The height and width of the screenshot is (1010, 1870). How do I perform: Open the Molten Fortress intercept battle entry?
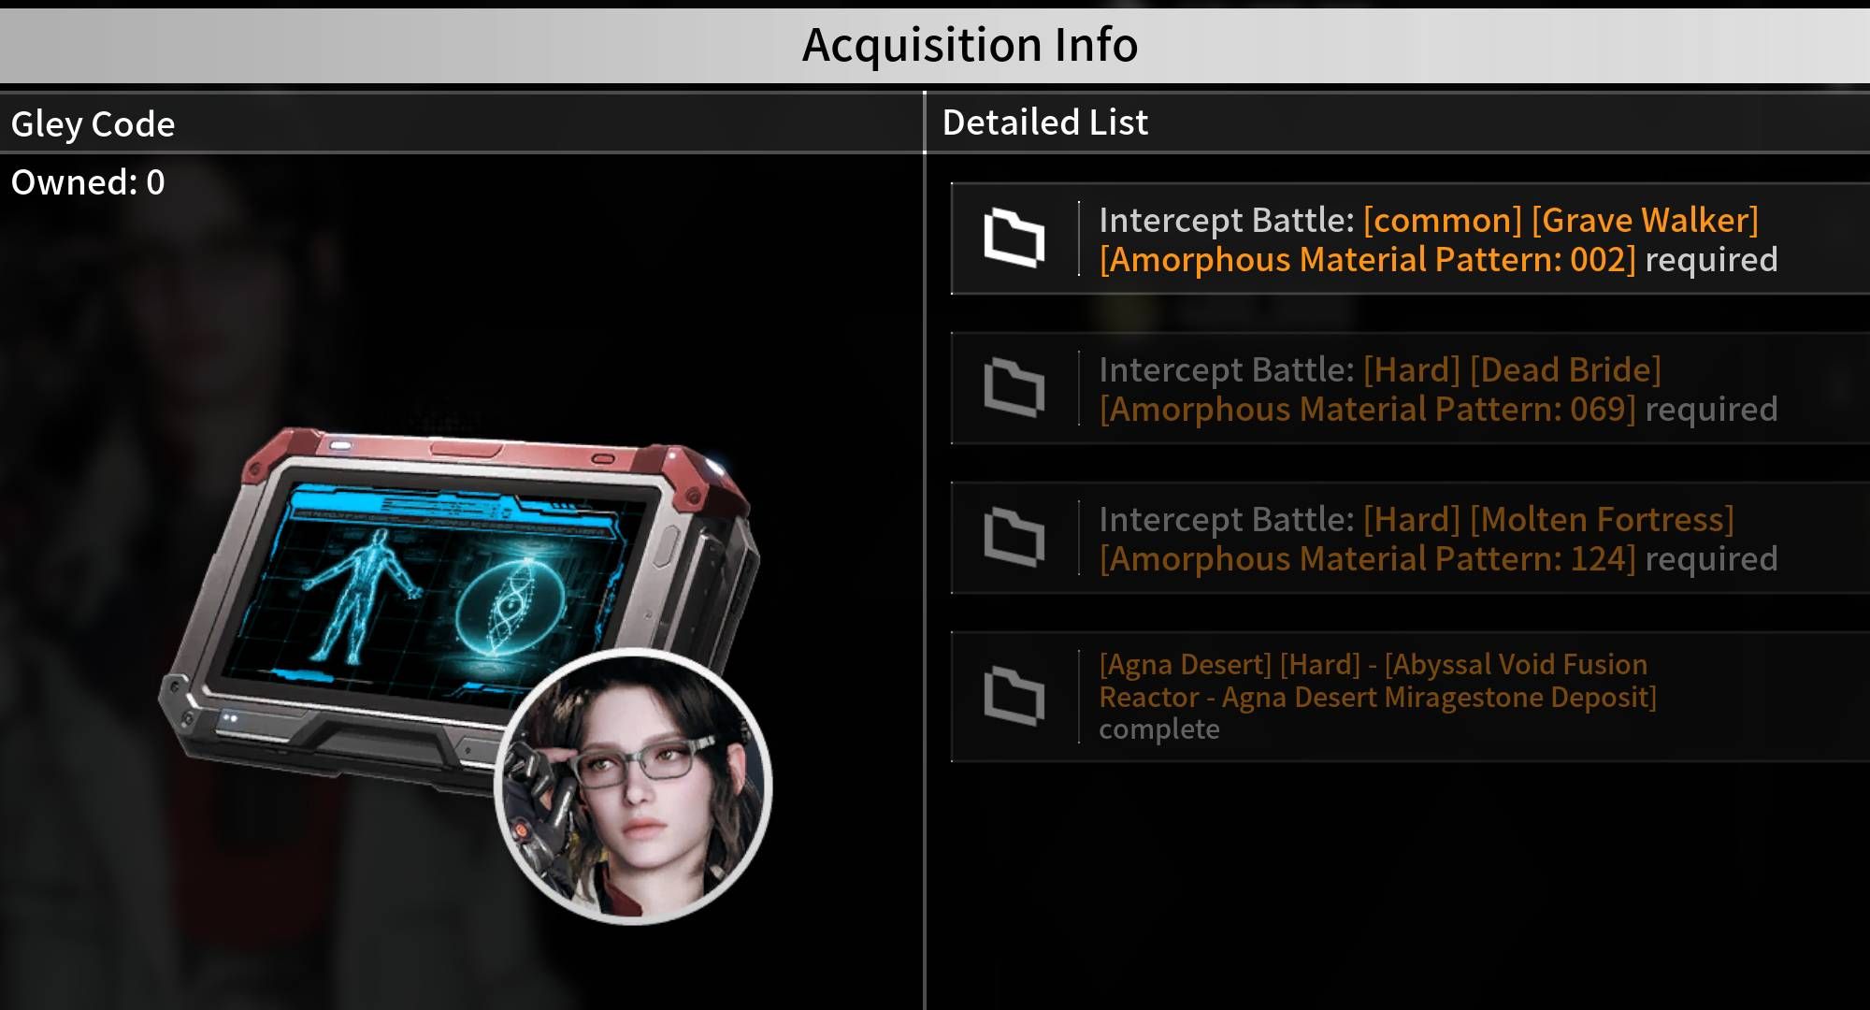(x=1410, y=538)
